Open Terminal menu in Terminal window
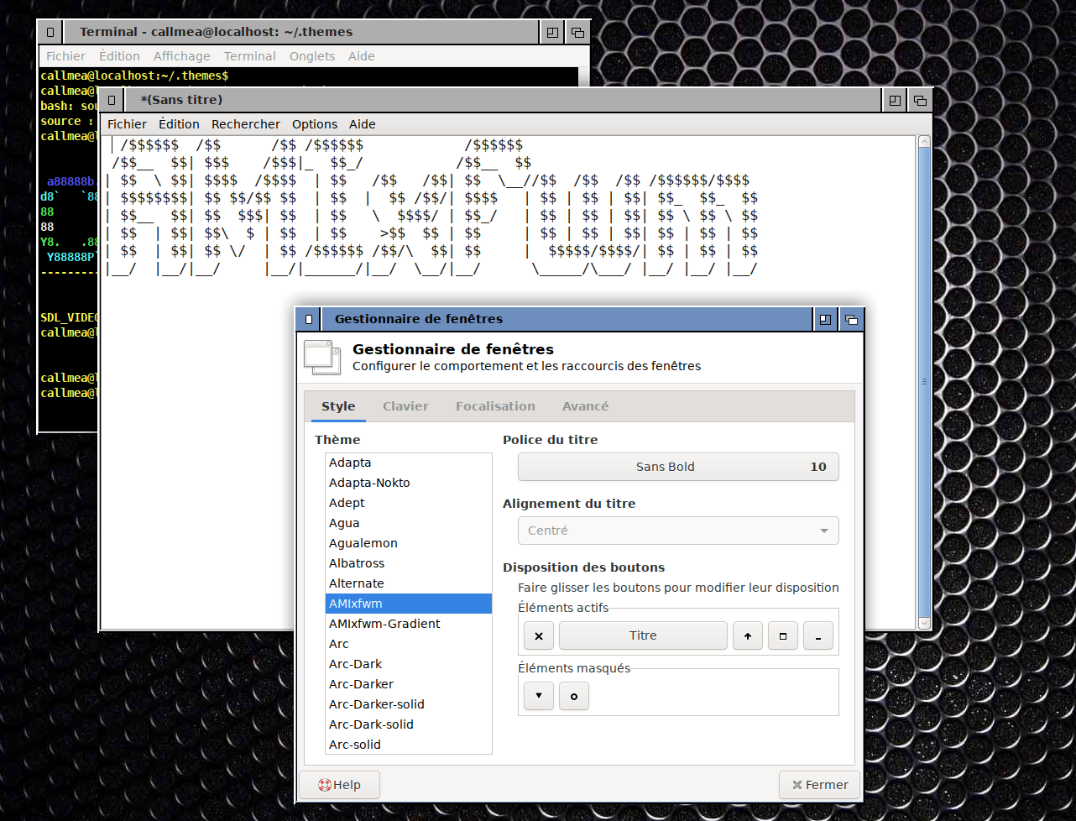The height and width of the screenshot is (821, 1076). (x=249, y=56)
